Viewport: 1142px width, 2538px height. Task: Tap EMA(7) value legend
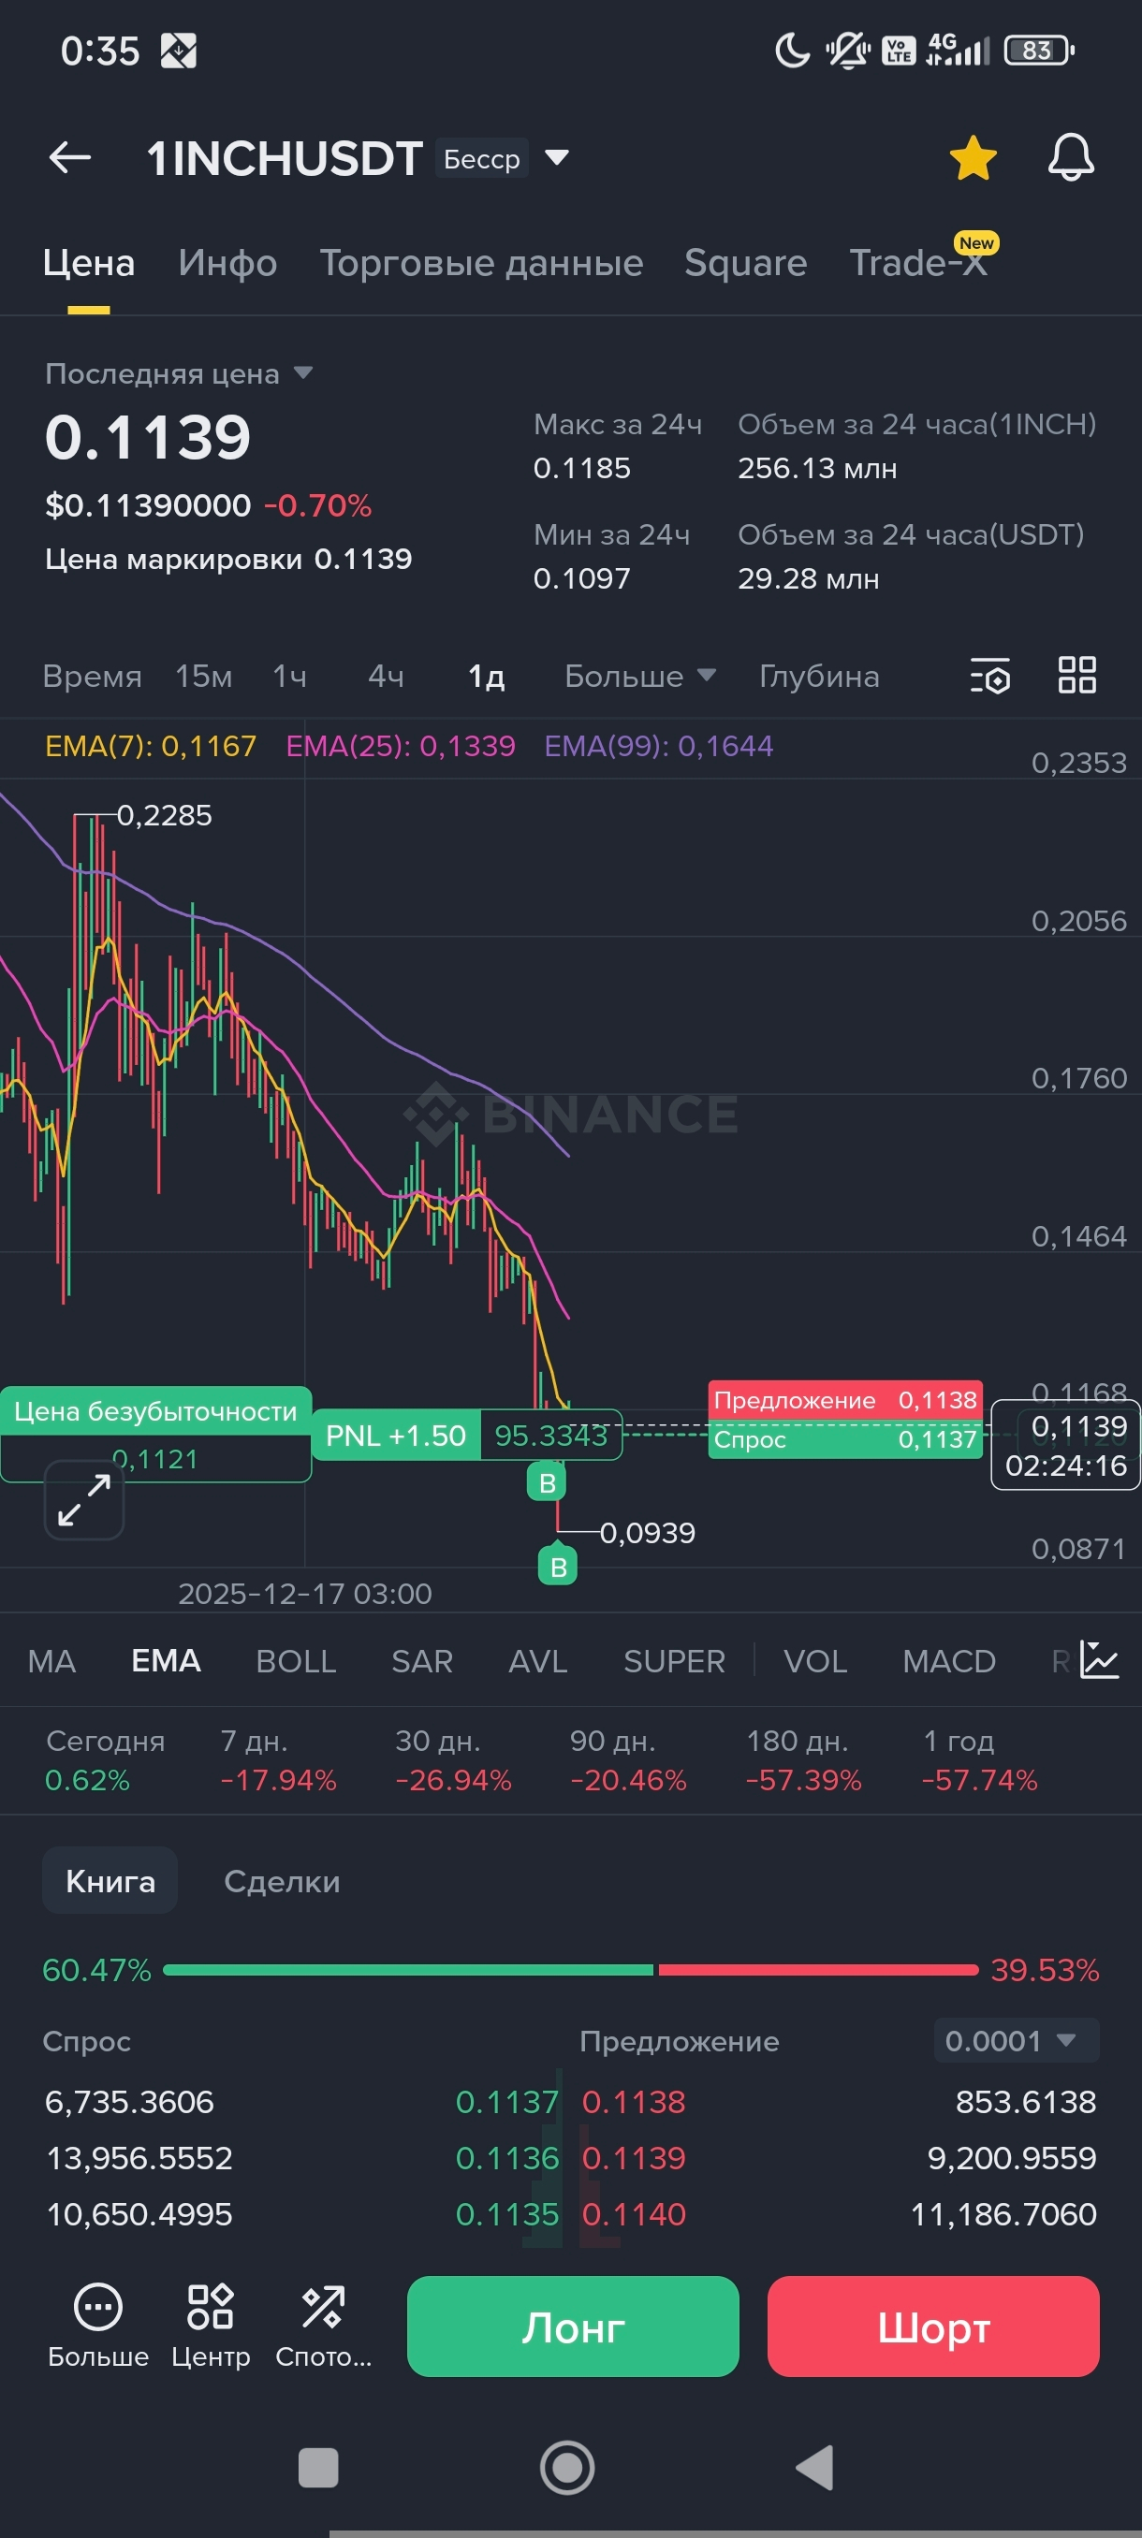point(151,746)
